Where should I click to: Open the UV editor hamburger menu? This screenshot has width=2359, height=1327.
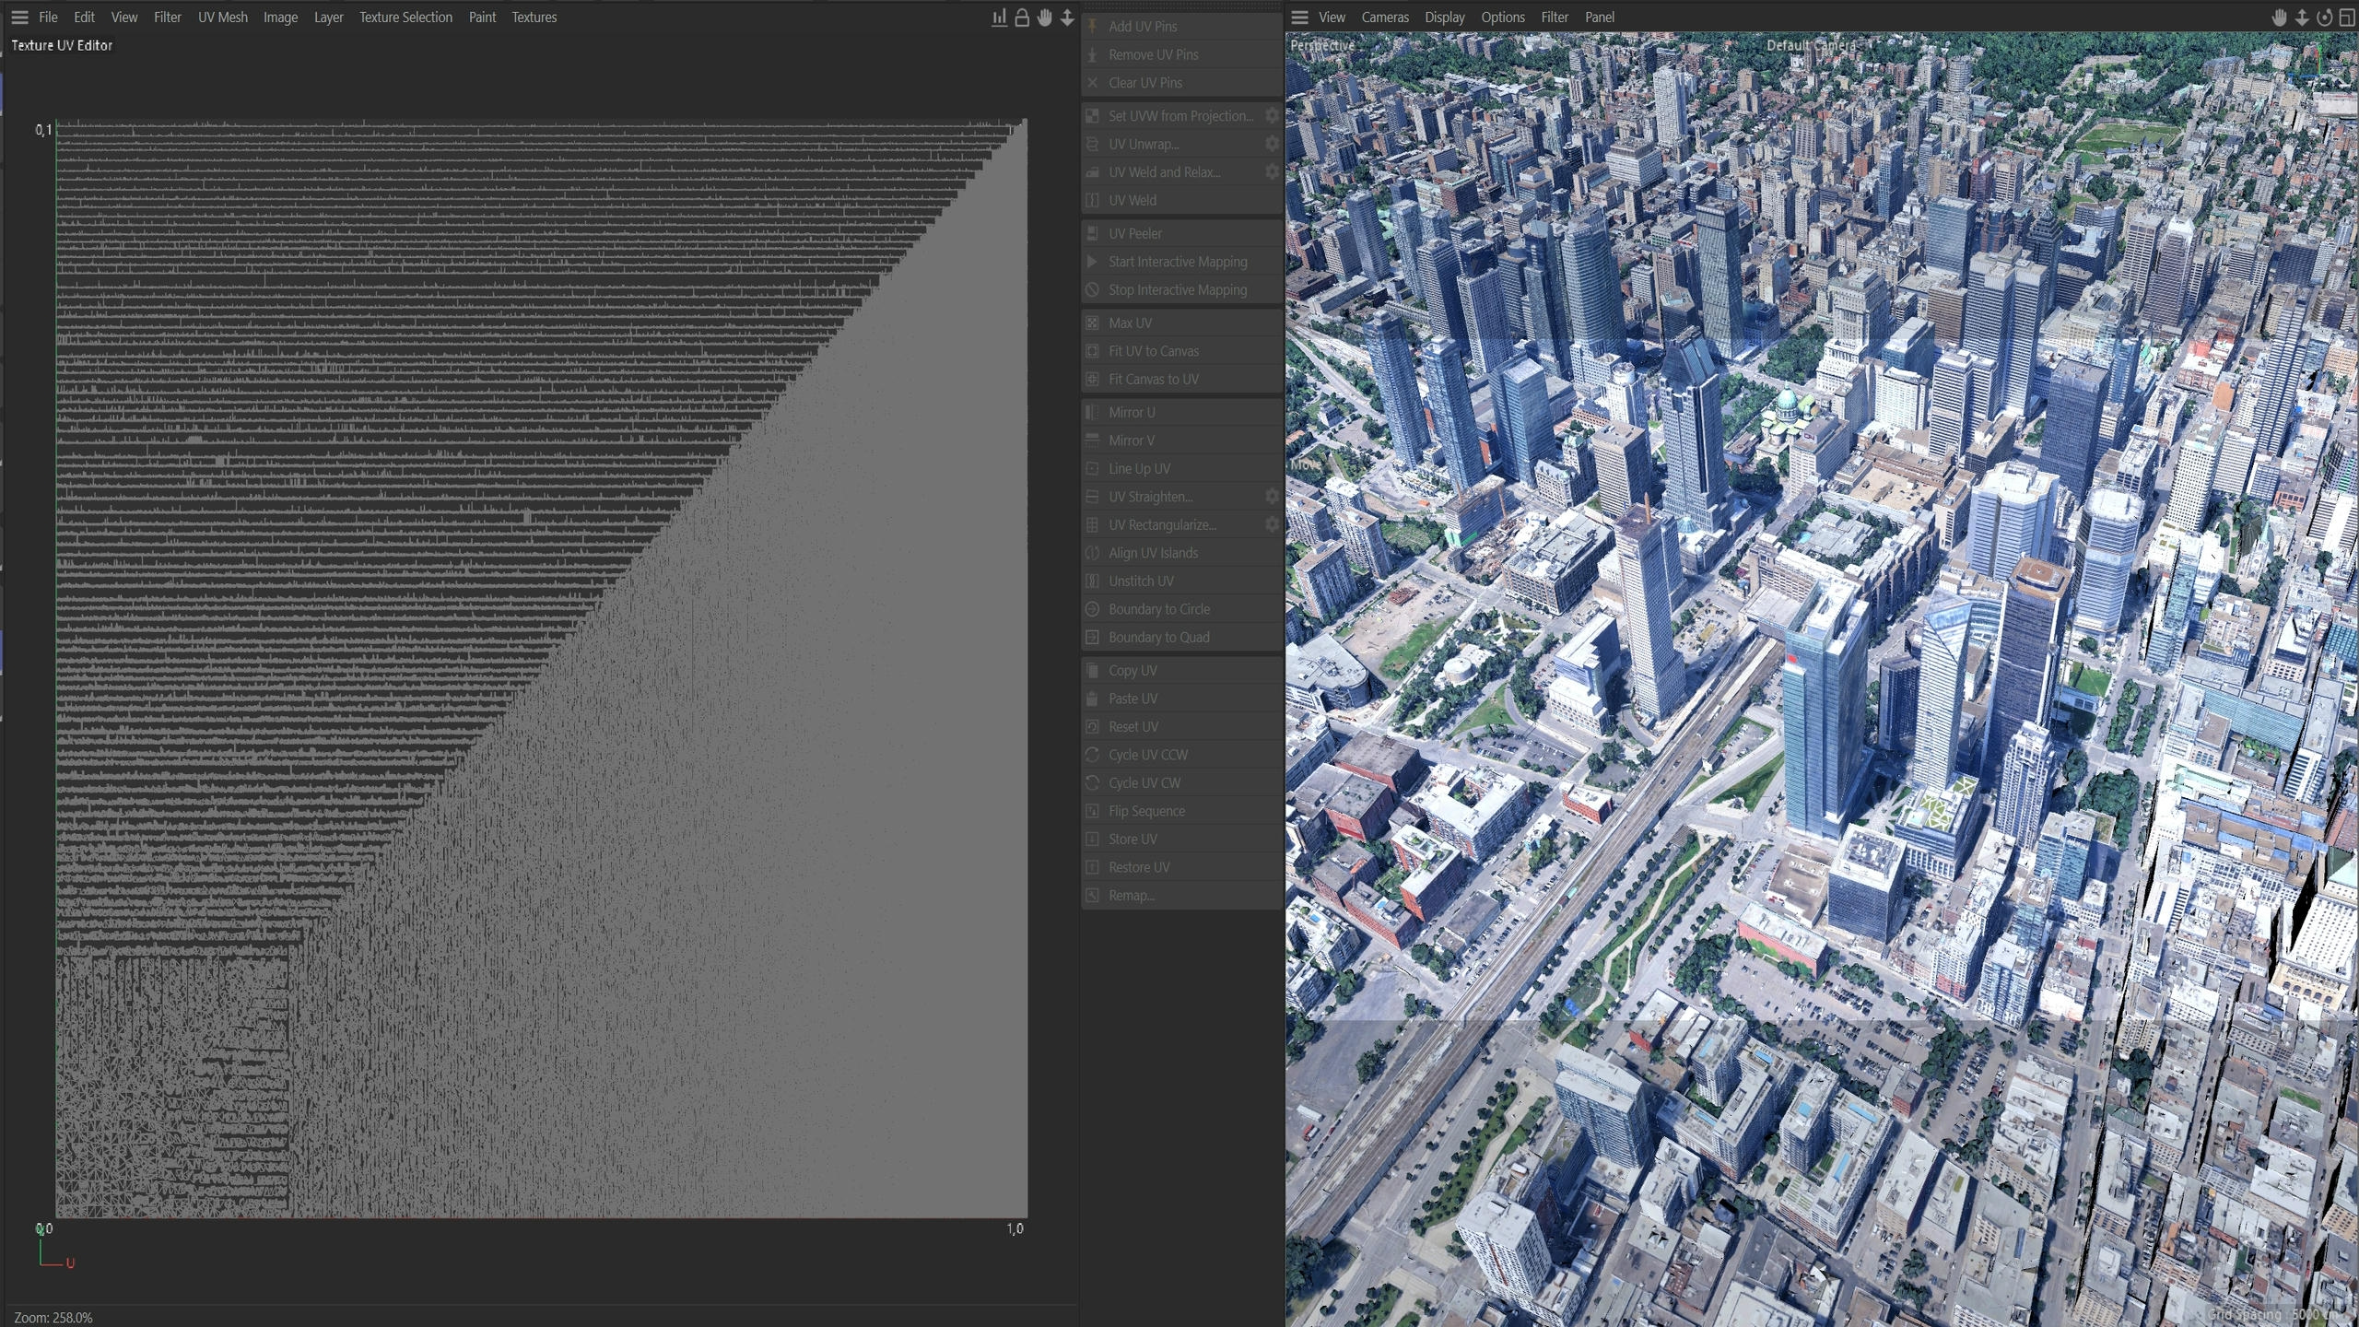pyautogui.click(x=19, y=18)
